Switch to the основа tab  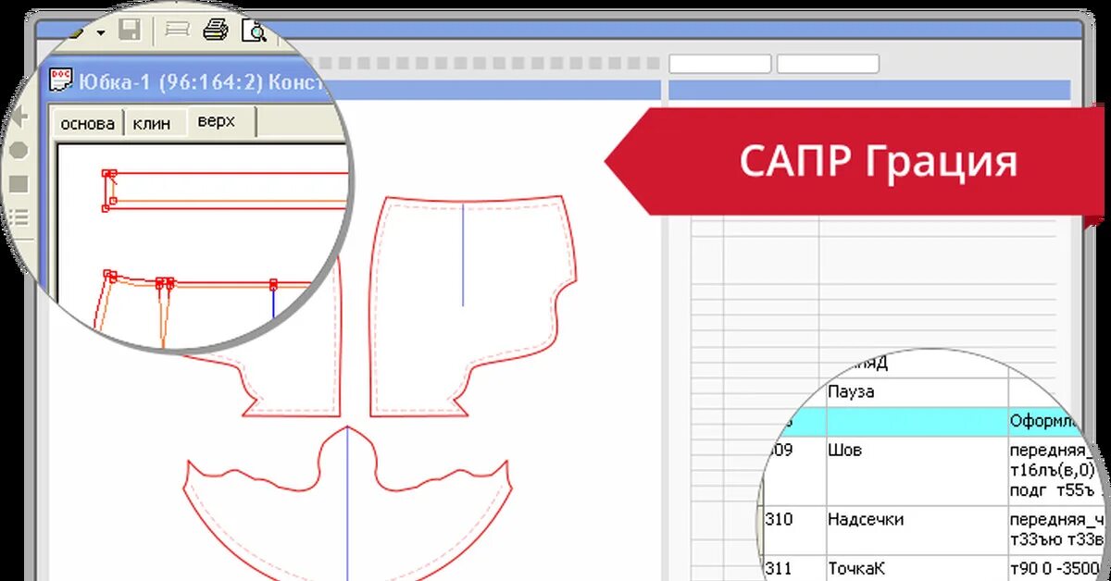pyautogui.click(x=86, y=123)
